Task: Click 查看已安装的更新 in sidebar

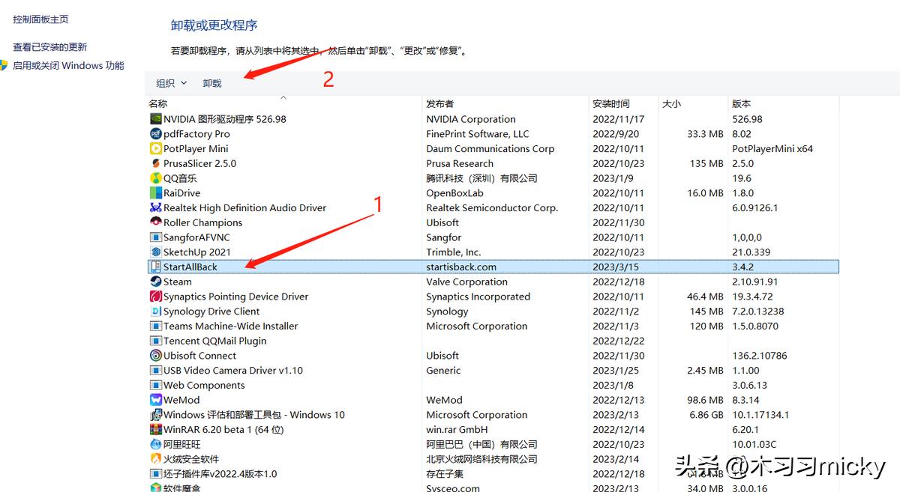Action: coord(50,45)
